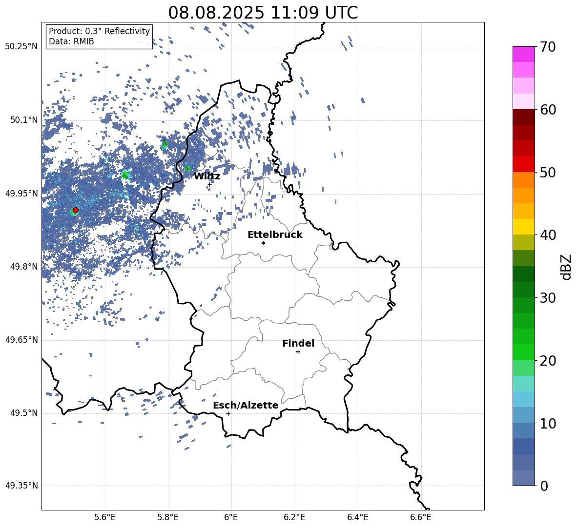Click the colorbar tick label 10
This screenshot has width=578, height=527.
pos(548,424)
